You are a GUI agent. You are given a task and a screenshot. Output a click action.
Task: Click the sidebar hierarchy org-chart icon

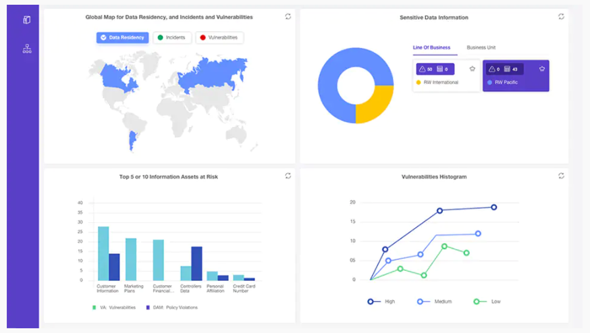pos(27,49)
